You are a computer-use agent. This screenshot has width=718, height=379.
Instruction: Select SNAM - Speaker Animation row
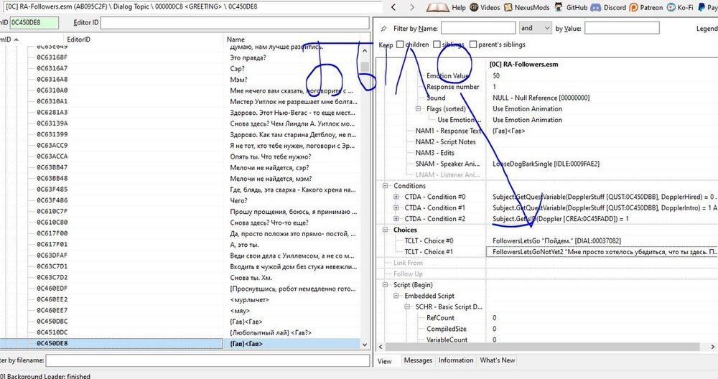pos(546,164)
